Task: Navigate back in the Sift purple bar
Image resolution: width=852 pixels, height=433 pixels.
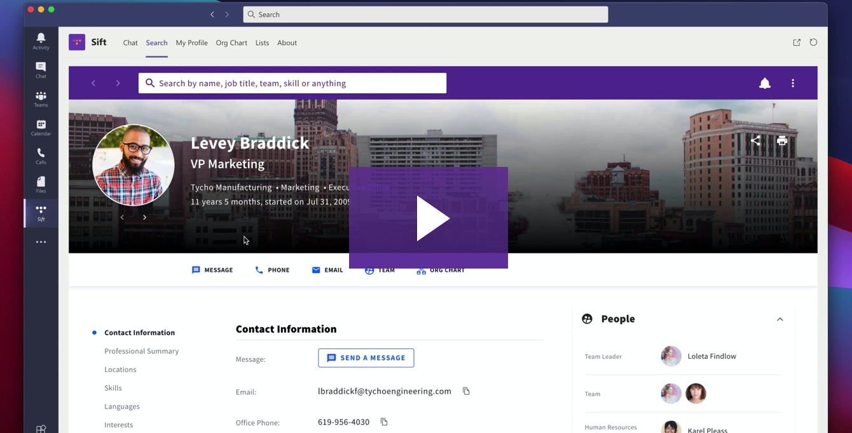Action: pyautogui.click(x=93, y=83)
